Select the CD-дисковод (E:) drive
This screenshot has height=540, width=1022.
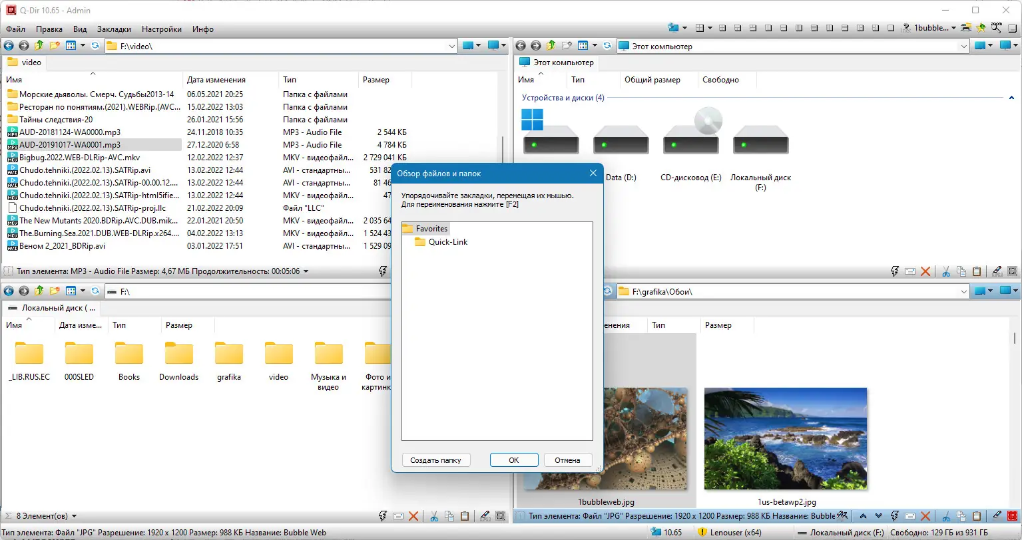click(691, 144)
